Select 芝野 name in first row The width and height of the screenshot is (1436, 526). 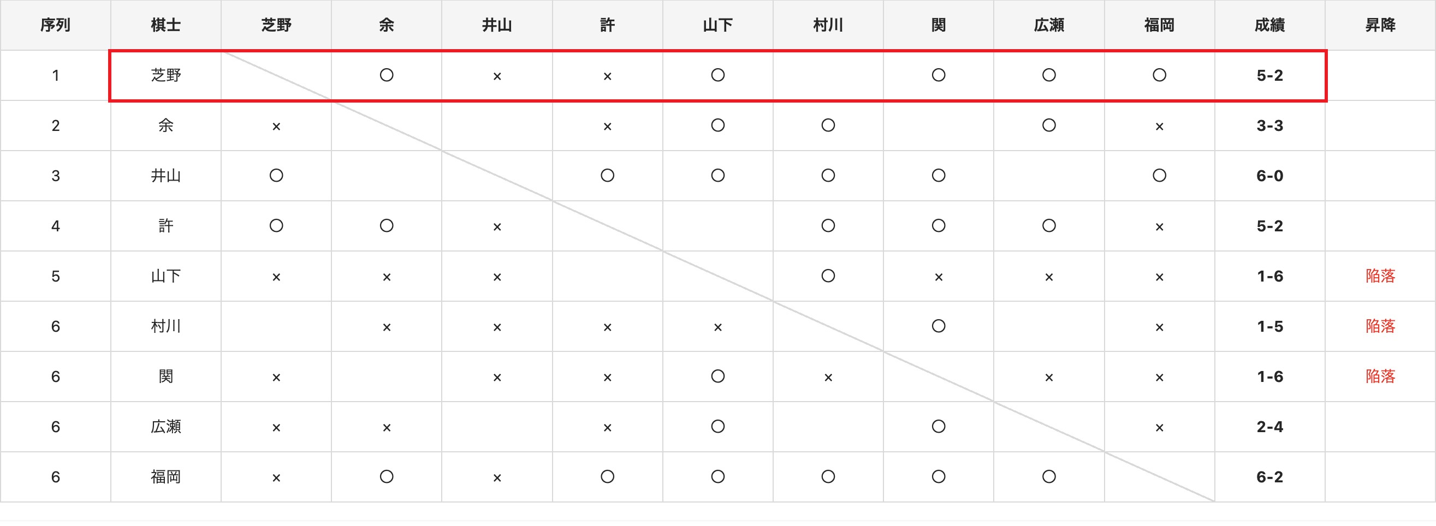(x=165, y=75)
